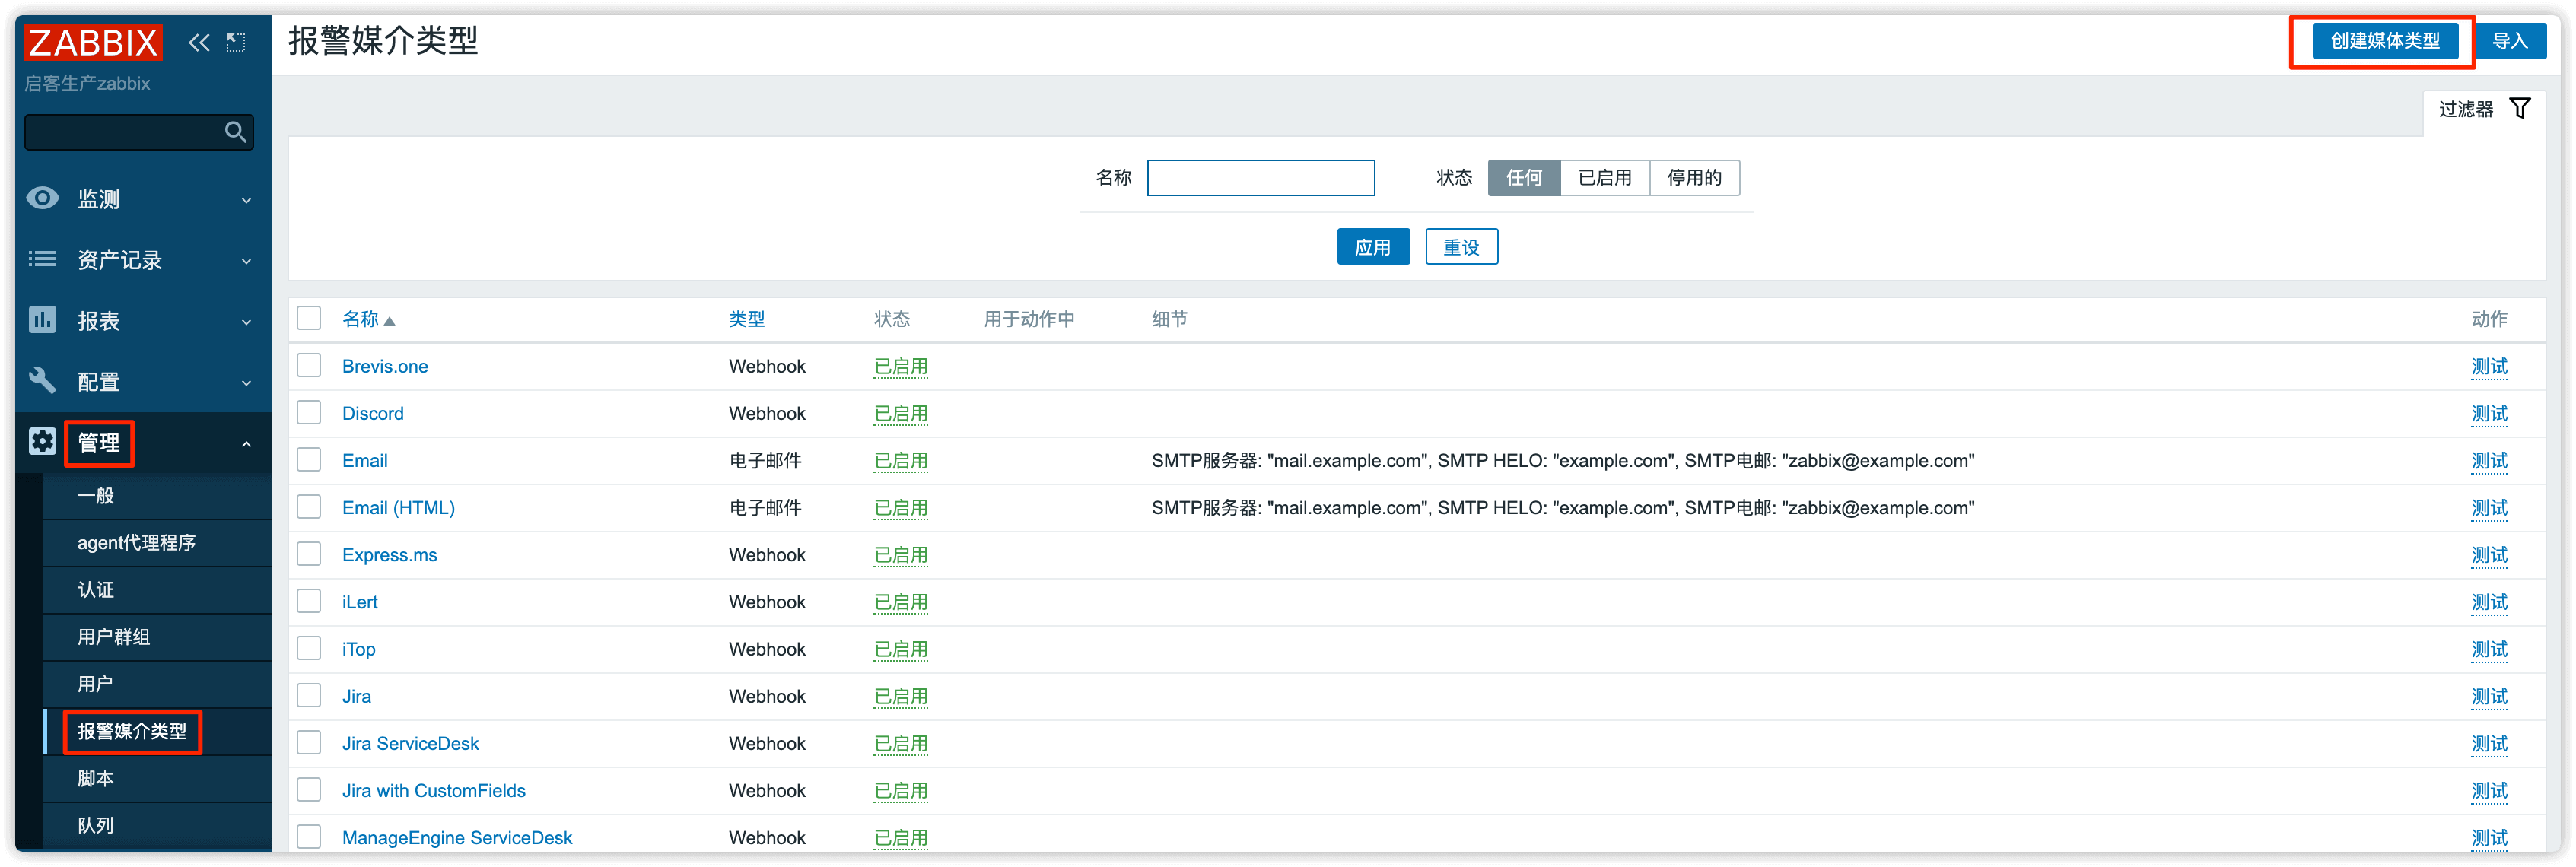
Task: Open the agent代理程序 submenu item
Action: point(157,542)
